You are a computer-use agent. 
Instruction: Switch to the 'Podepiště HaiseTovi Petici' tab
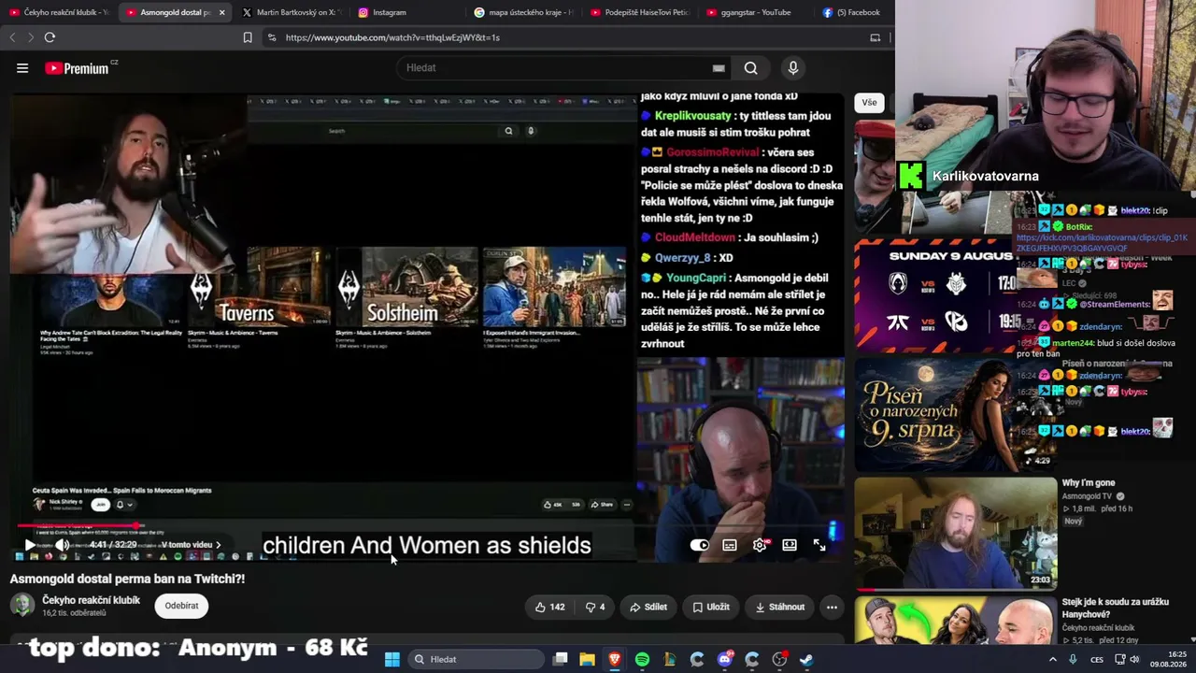[x=640, y=12]
